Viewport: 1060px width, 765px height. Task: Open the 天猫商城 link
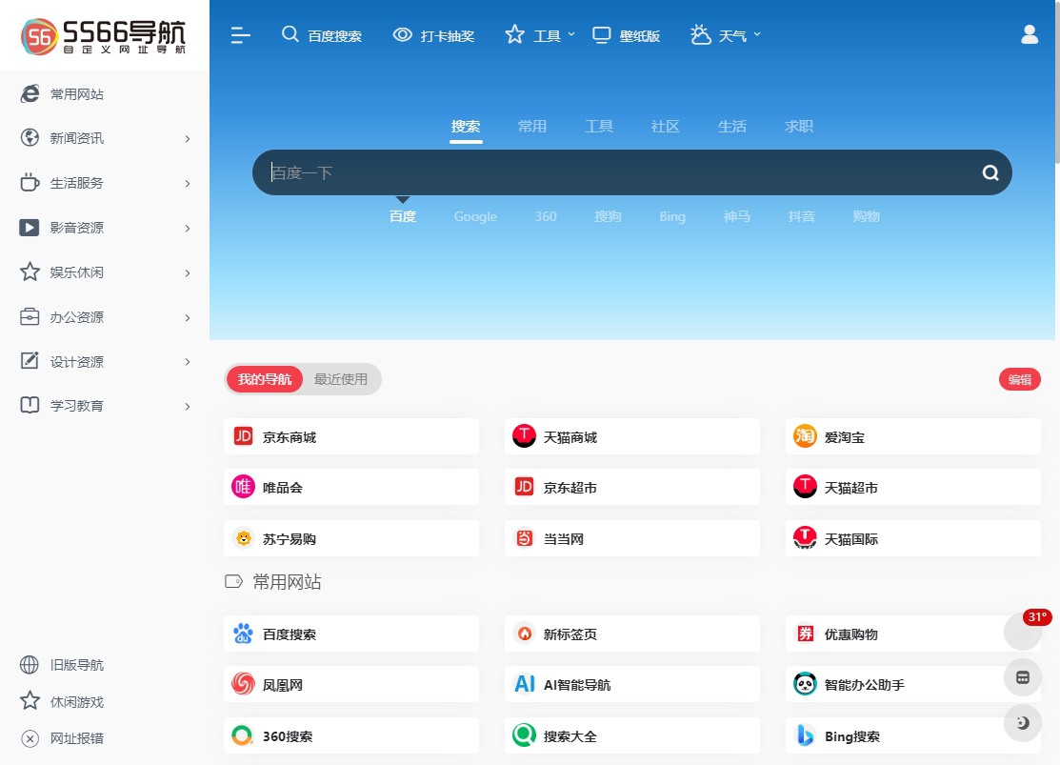coord(632,436)
